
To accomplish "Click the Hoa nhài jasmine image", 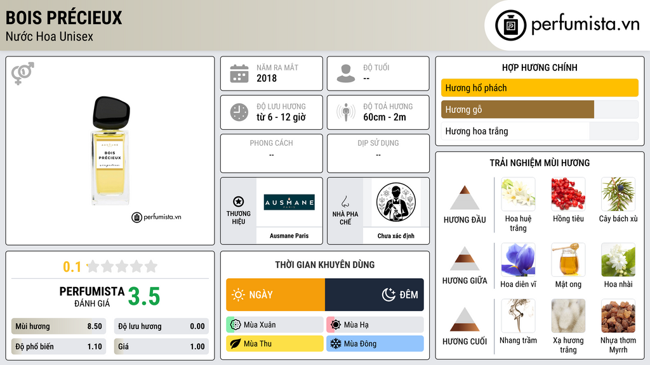I will pos(618,260).
